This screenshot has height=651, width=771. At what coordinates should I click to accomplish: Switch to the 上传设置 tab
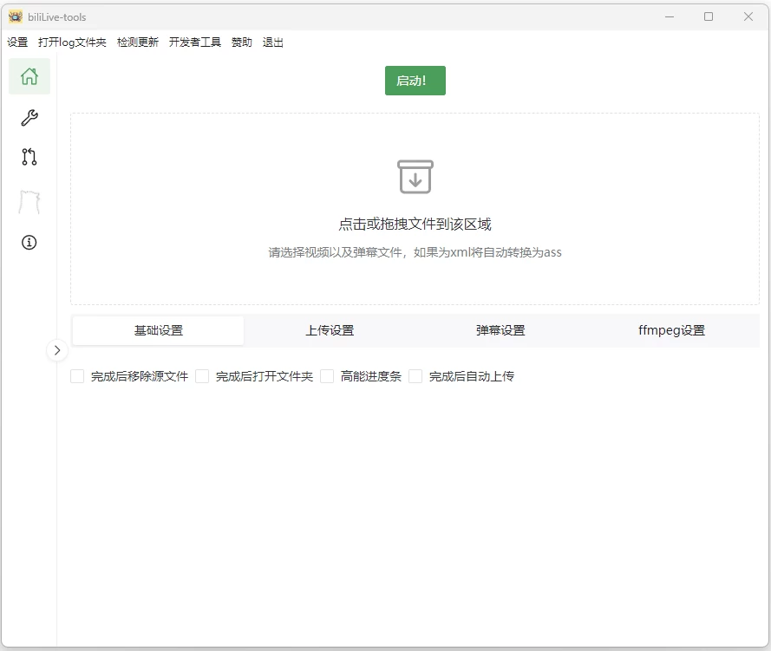[330, 330]
